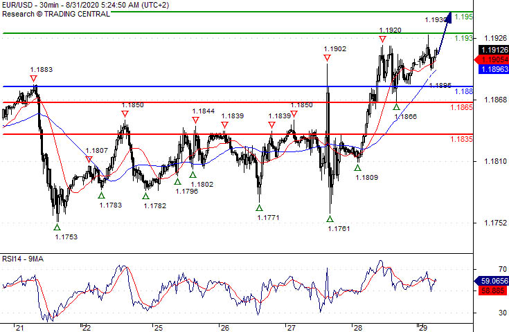Viewport: 509px width, 332px height.
Task: Click the green triangle above the 1.1866 label
Action: tap(396, 107)
